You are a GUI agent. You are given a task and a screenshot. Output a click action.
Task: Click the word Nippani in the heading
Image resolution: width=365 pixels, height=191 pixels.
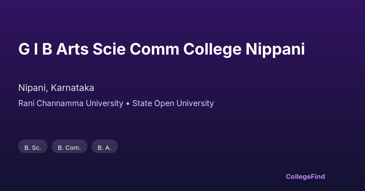(275, 49)
